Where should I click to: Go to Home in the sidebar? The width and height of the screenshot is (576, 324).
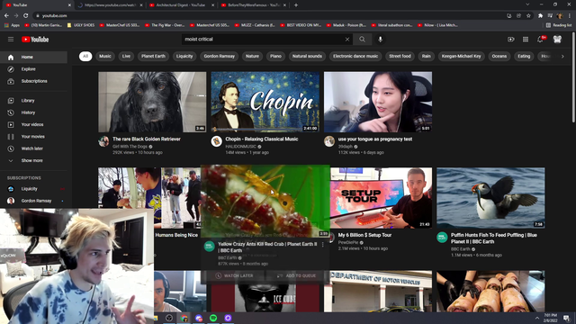[x=34, y=58]
